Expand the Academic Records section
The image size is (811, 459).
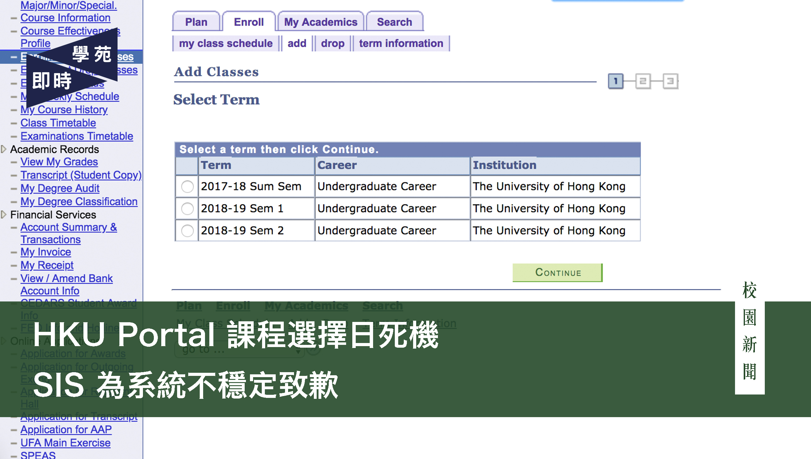[x=4, y=149]
